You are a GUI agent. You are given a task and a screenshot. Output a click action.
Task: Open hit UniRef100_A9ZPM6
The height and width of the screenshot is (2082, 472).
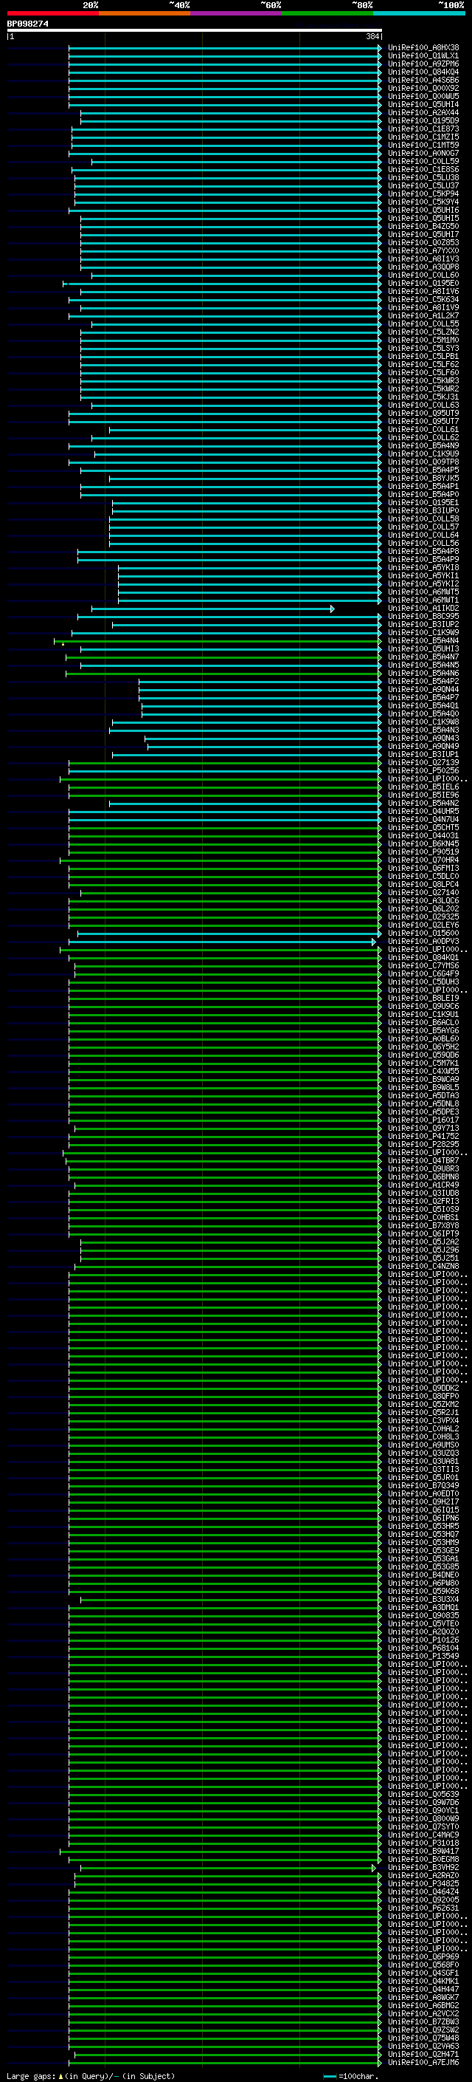click(423, 64)
